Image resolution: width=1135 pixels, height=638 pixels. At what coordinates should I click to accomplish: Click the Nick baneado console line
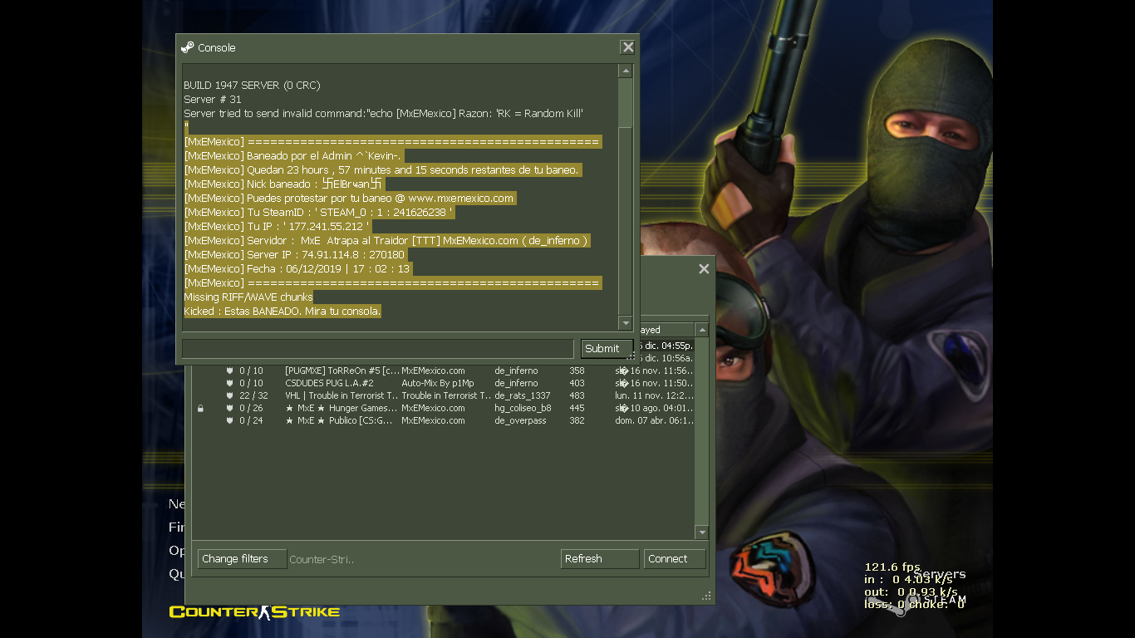(283, 184)
